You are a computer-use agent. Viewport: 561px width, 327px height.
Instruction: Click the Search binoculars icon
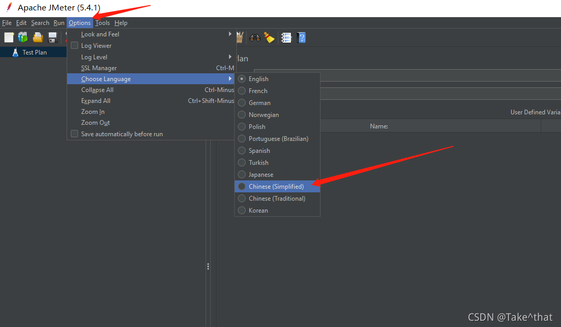255,37
